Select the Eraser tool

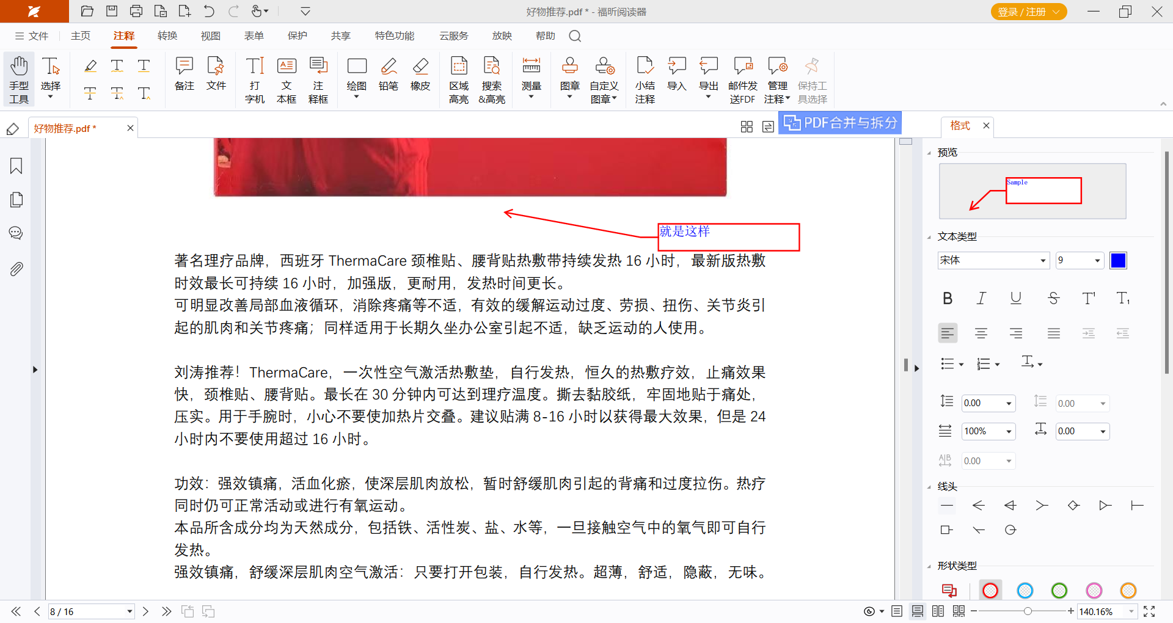point(420,74)
